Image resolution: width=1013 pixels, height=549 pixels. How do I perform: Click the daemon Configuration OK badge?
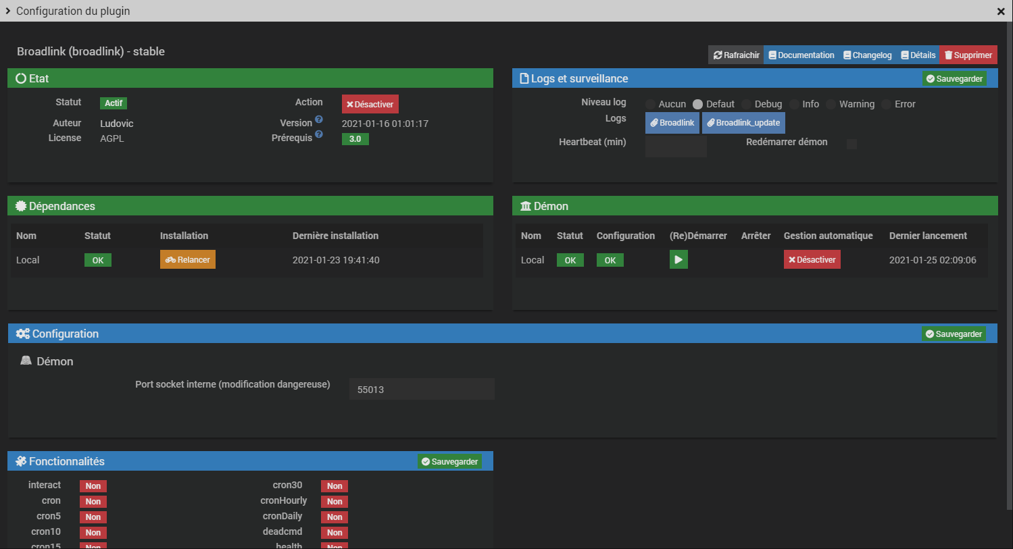click(610, 261)
